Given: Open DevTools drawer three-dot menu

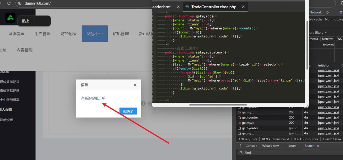Looking at the screenshot, I should 240,146.
